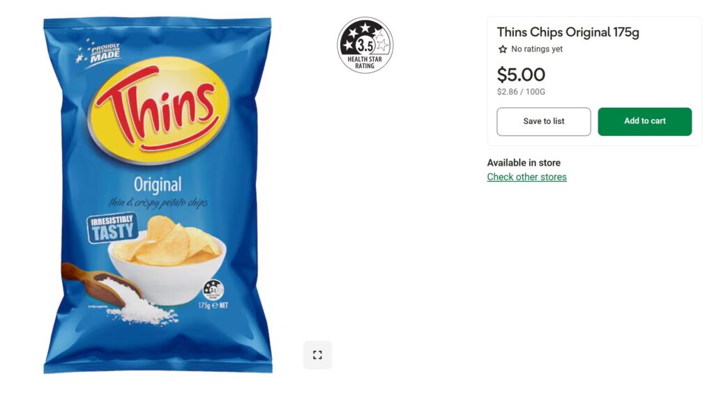Click the 3.5 Health Star Rating badge

[x=365, y=45]
